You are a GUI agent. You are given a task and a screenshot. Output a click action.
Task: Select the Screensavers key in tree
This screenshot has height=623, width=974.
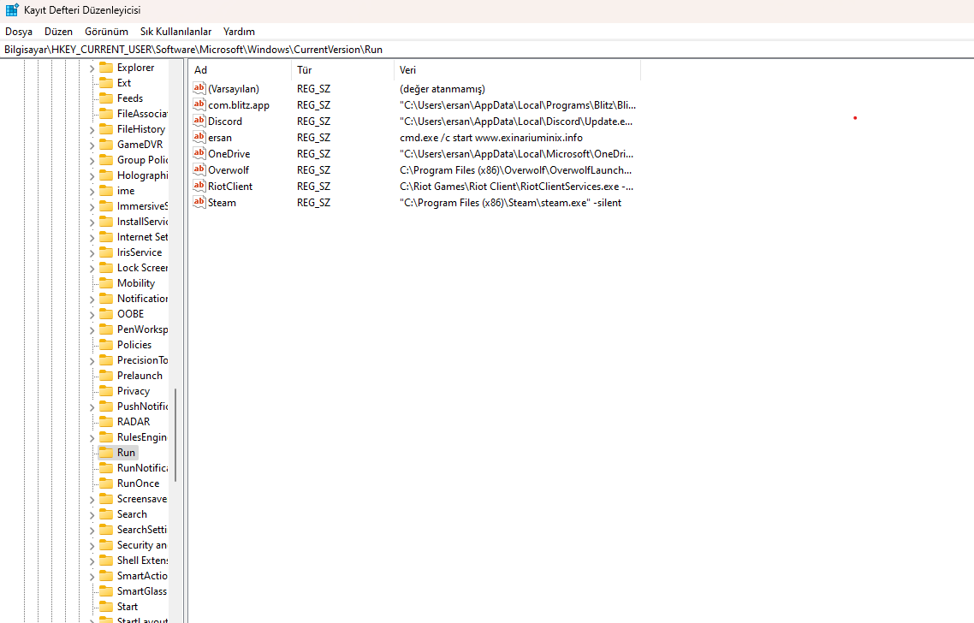pos(142,499)
